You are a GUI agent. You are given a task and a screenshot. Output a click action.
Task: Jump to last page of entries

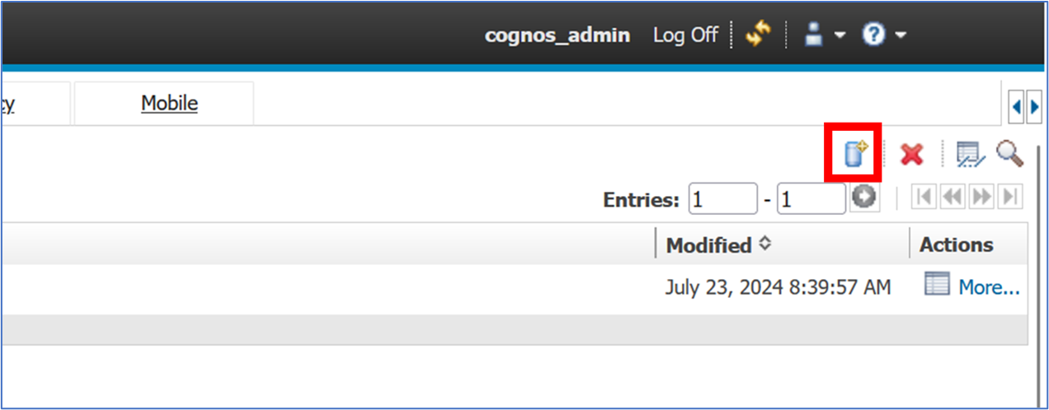coord(1010,198)
